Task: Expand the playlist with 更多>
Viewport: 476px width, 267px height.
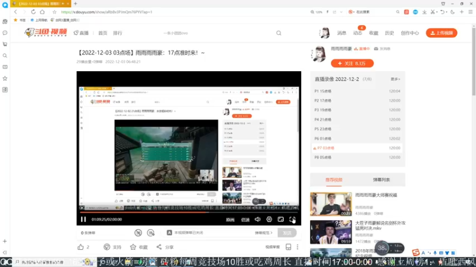Action: click(395, 79)
